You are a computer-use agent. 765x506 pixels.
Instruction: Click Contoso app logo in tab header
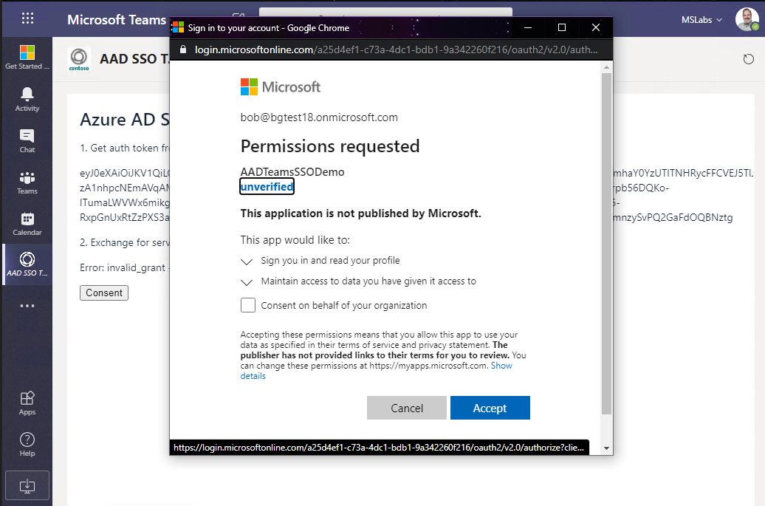[x=79, y=60]
